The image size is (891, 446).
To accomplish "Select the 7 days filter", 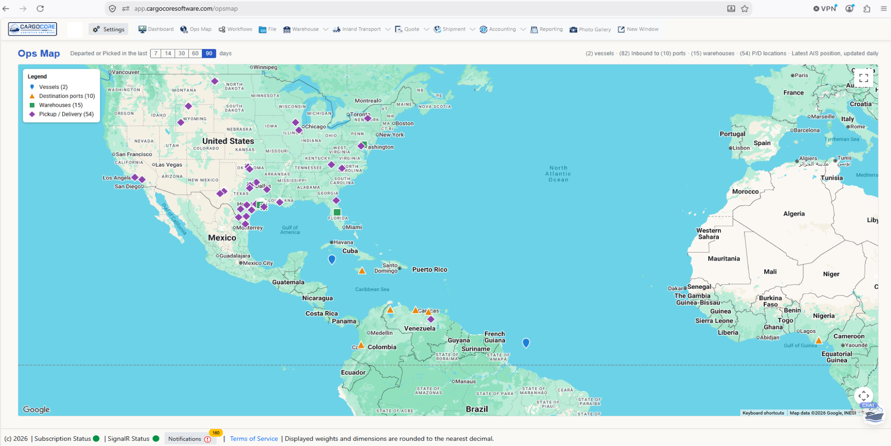I will [156, 53].
